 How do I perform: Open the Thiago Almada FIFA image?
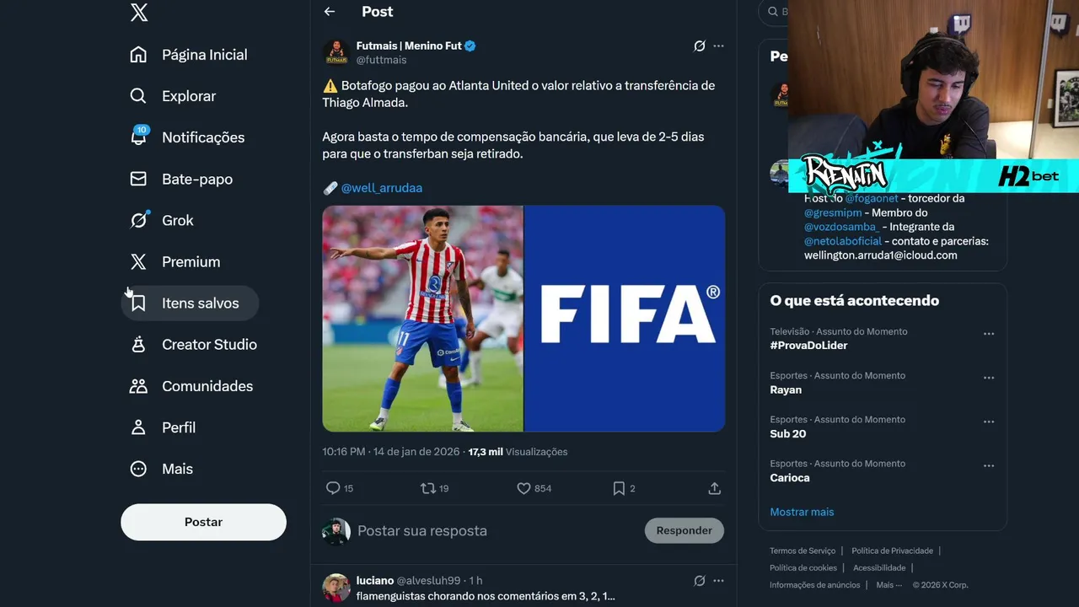click(x=523, y=319)
